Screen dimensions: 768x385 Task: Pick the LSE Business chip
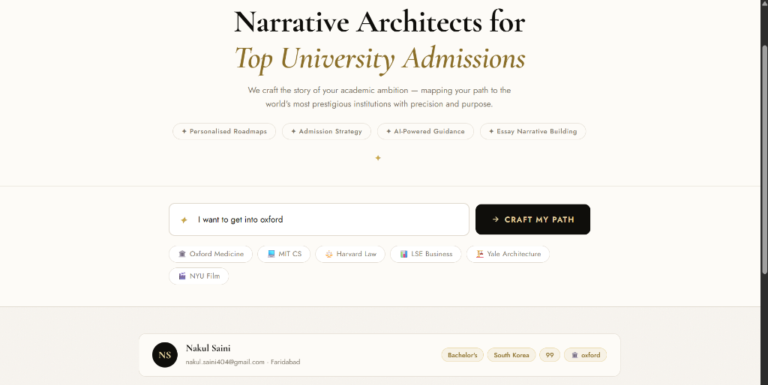(x=426, y=254)
